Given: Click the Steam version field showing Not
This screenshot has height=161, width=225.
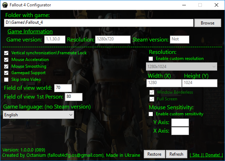Looking at the screenshot, I should [x=179, y=39].
